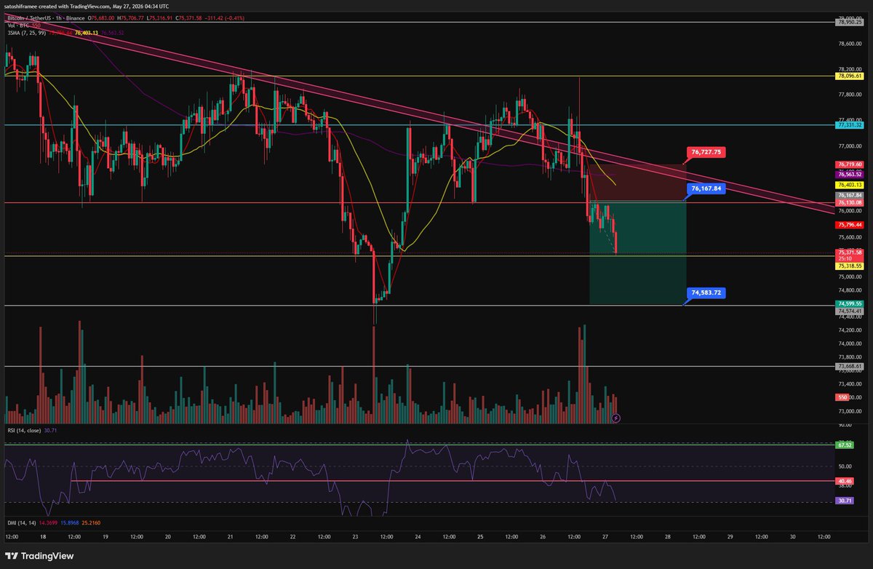Click the gray 74,574.41 price scale label
The width and height of the screenshot is (873, 569).
(850, 311)
